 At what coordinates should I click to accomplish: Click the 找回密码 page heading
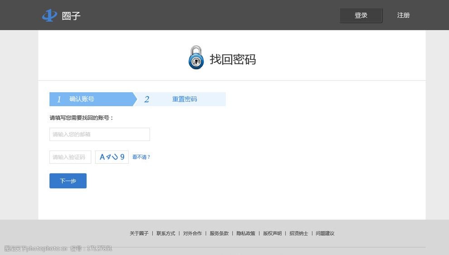233,59
